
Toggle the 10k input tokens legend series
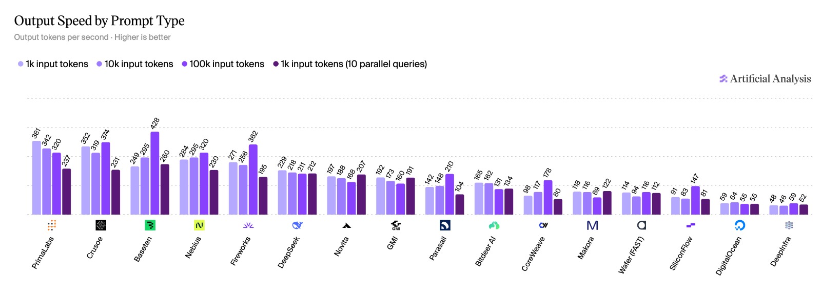point(135,64)
